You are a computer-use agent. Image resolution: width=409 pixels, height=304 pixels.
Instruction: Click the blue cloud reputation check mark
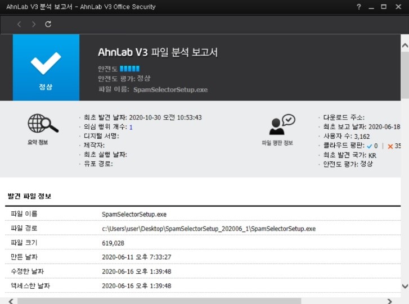[370, 146]
